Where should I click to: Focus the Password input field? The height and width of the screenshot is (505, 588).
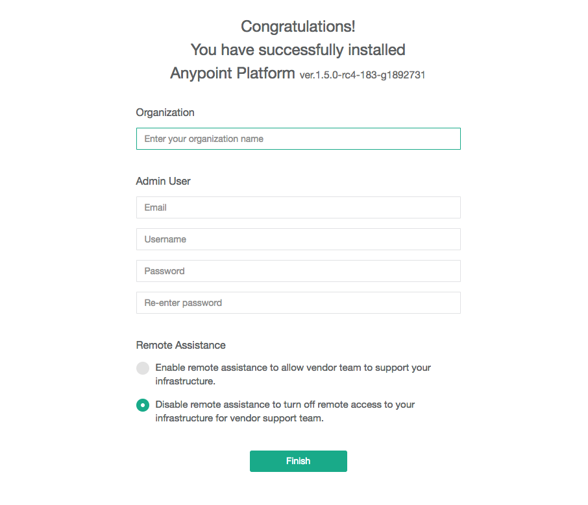pos(298,271)
